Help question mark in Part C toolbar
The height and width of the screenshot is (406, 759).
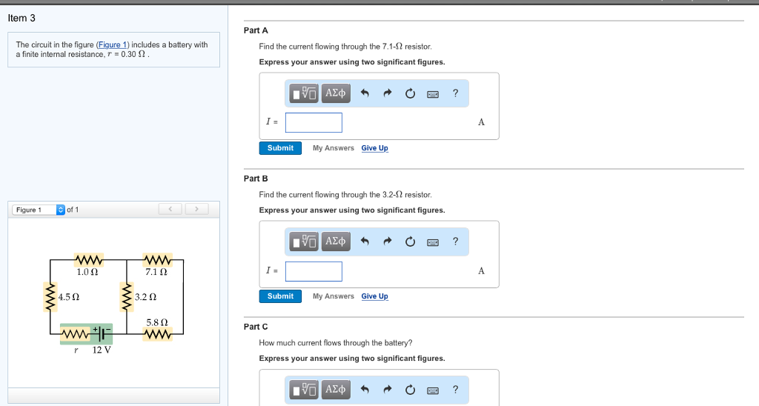[x=456, y=390]
